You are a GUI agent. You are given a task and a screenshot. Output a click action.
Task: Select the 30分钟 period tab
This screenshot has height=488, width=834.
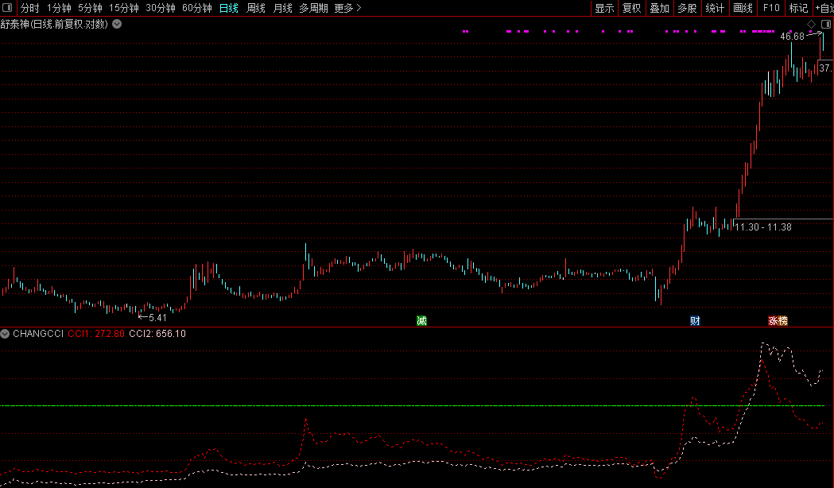click(x=161, y=8)
